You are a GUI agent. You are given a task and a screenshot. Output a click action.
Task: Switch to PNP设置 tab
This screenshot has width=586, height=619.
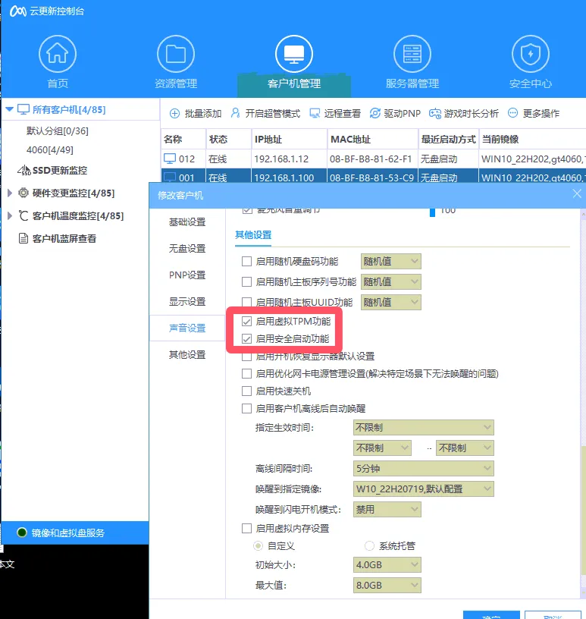point(187,275)
